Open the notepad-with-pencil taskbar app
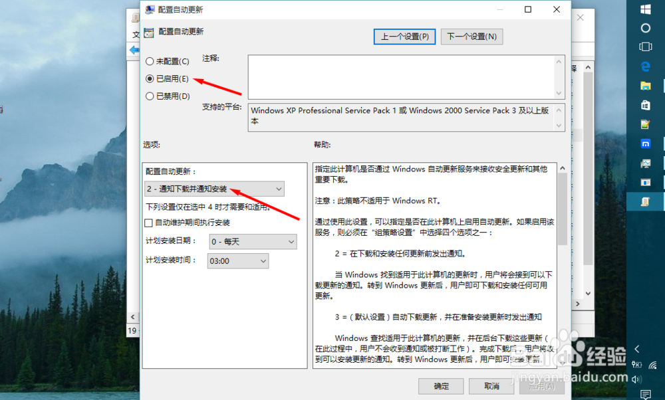This screenshot has width=665, height=400. [x=646, y=124]
